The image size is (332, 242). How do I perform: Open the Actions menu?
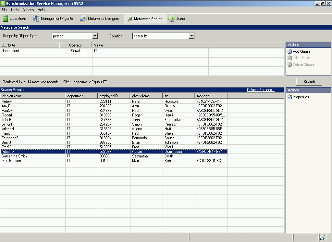coord(28,10)
